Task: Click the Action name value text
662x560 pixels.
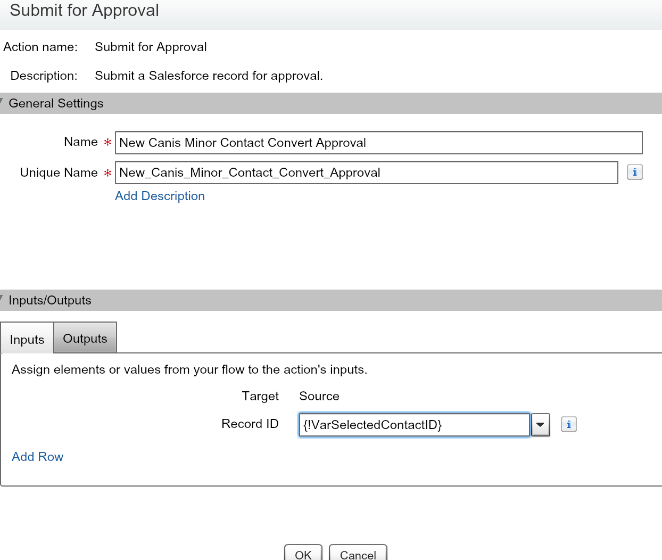Action: pyautogui.click(x=151, y=47)
